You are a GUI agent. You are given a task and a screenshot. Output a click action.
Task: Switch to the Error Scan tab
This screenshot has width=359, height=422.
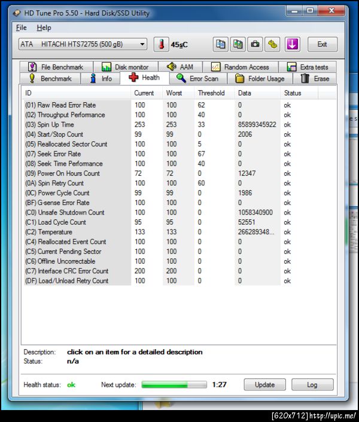click(198, 78)
